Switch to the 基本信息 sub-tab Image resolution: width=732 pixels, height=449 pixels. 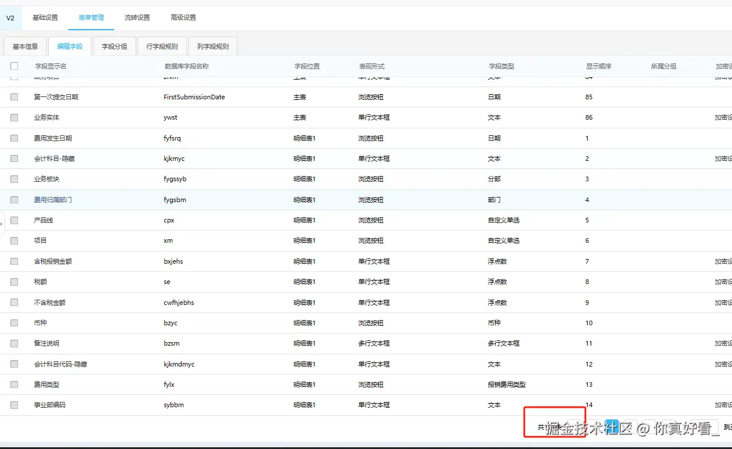point(25,46)
